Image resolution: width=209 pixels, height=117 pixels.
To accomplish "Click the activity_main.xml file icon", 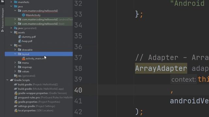I will coord(24,58).
